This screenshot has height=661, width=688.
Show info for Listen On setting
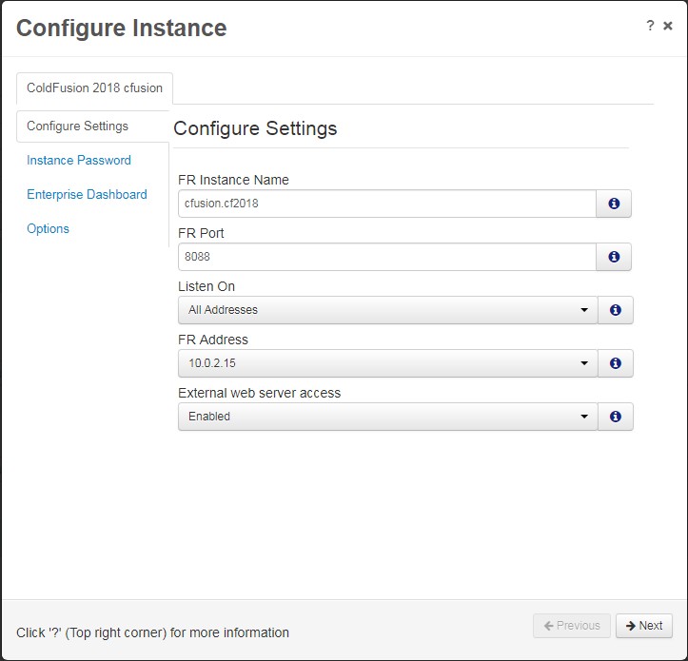615,310
